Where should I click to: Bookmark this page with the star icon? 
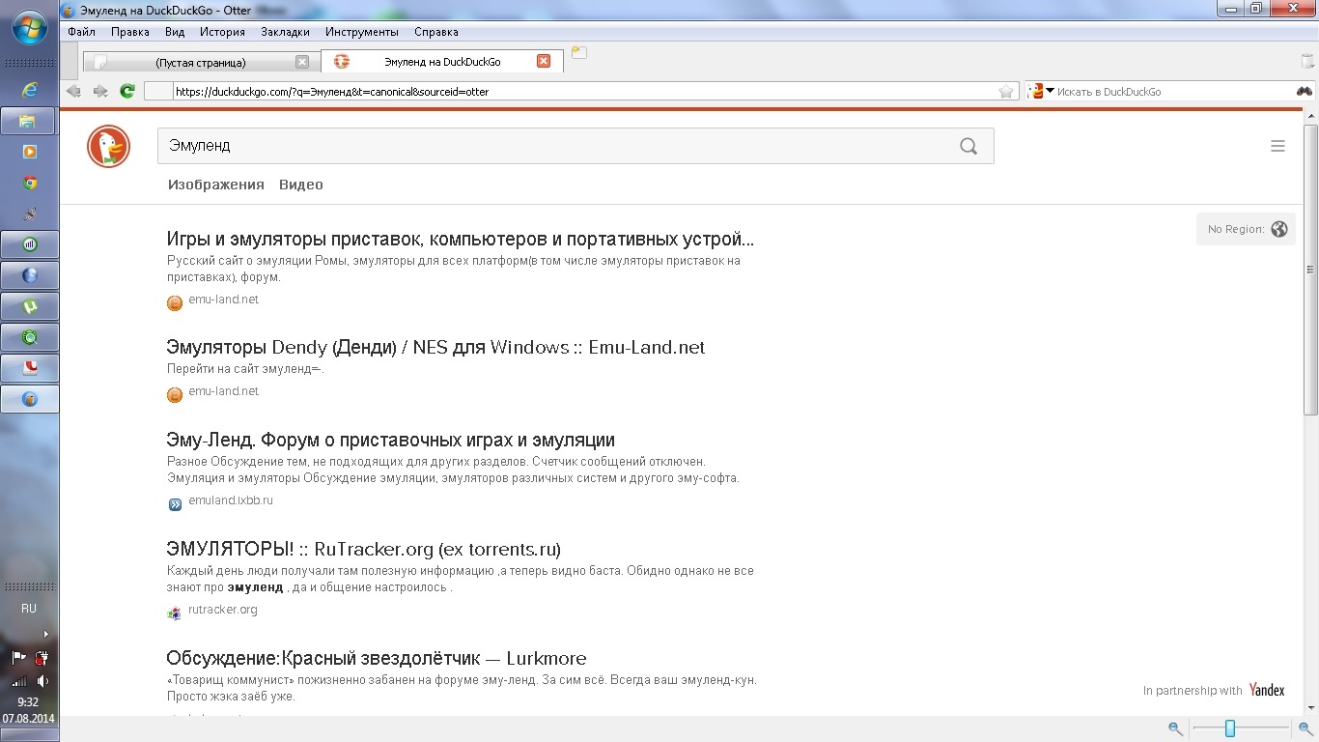click(1006, 92)
